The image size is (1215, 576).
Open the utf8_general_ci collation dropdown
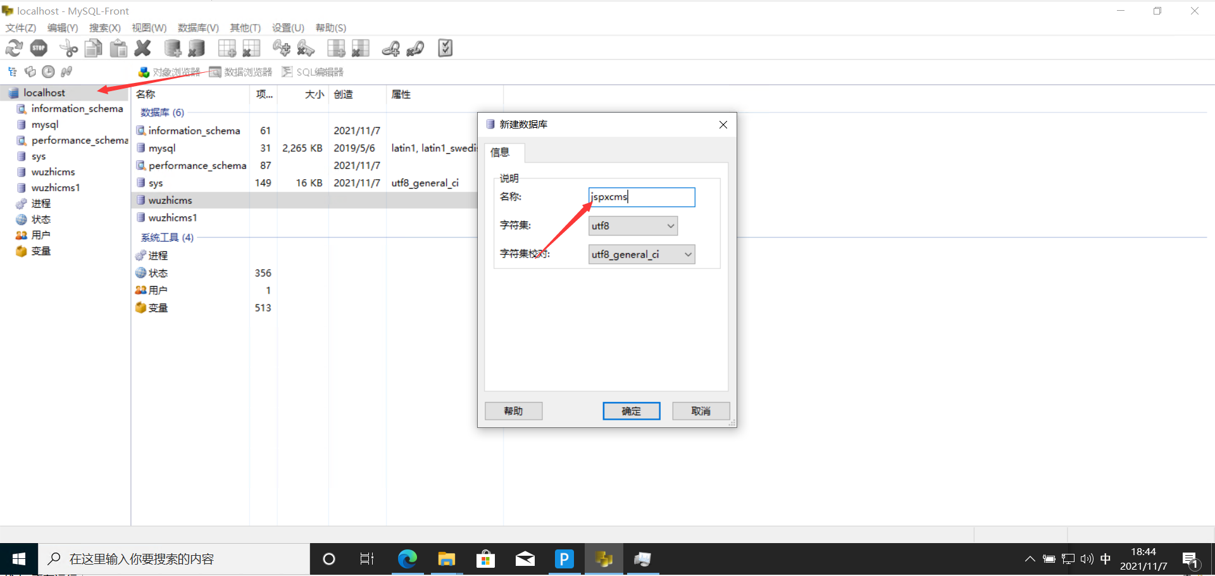pos(642,254)
